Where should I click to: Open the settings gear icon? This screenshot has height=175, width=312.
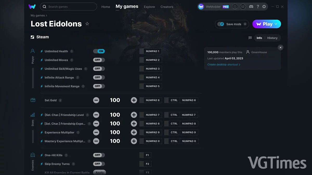[264, 7]
